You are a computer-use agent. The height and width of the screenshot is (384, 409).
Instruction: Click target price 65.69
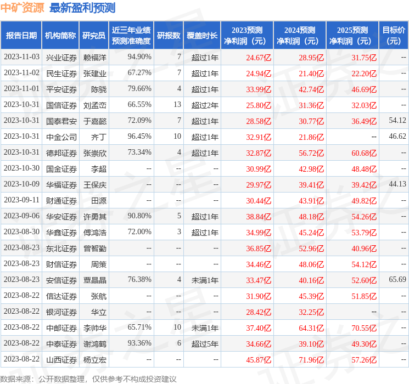pos(397,279)
